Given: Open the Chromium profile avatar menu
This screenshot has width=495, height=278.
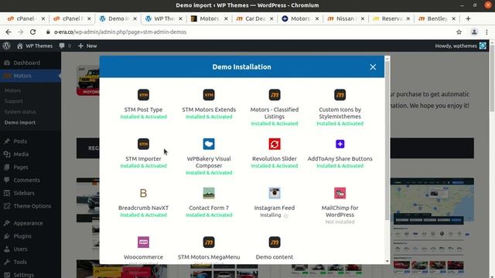Looking at the screenshot, I should (474, 32).
